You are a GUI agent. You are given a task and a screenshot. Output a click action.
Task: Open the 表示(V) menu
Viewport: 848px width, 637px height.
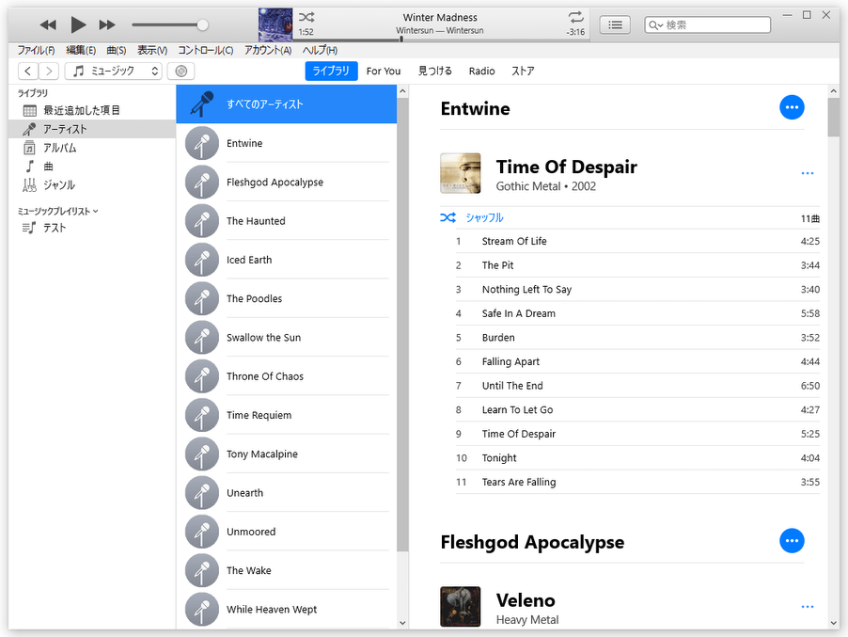pos(152,50)
